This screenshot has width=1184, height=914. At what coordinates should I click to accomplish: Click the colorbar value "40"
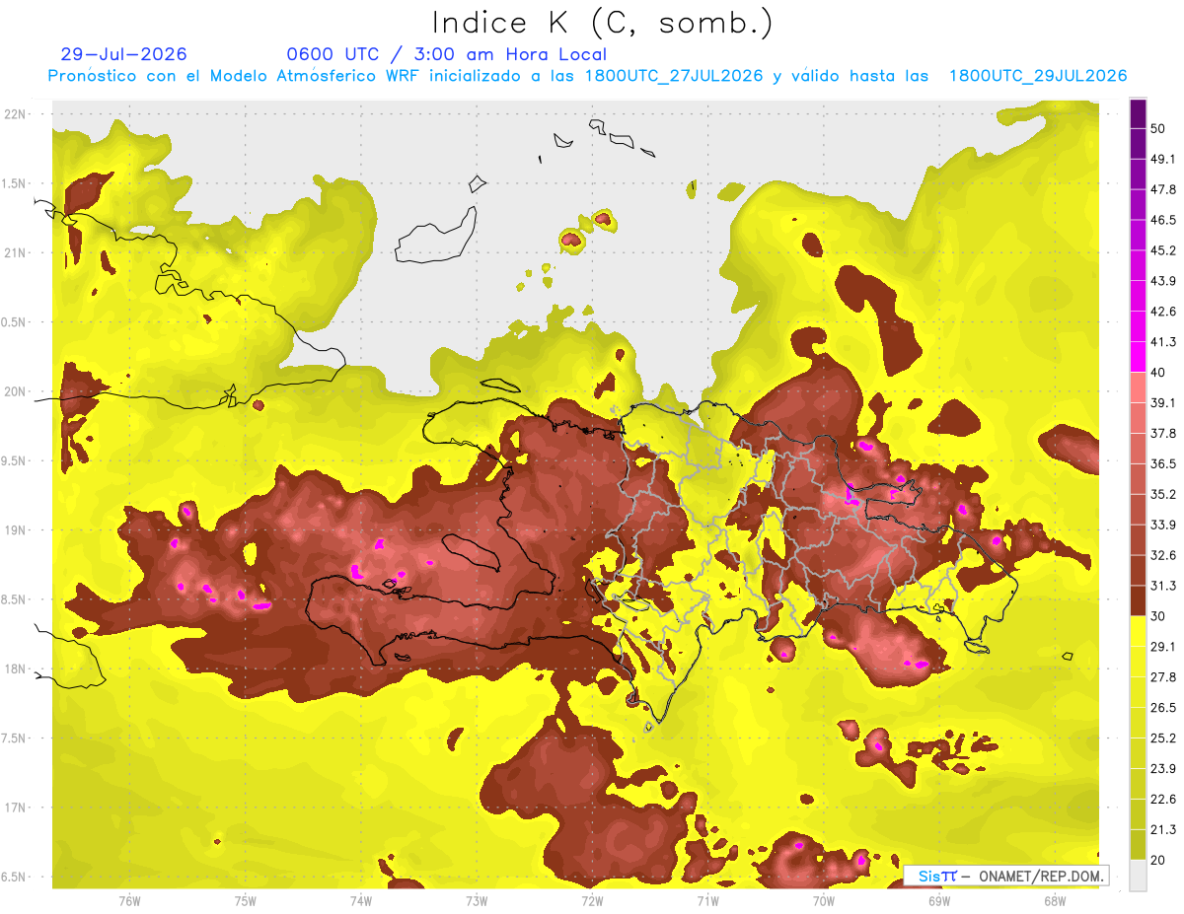1158,372
